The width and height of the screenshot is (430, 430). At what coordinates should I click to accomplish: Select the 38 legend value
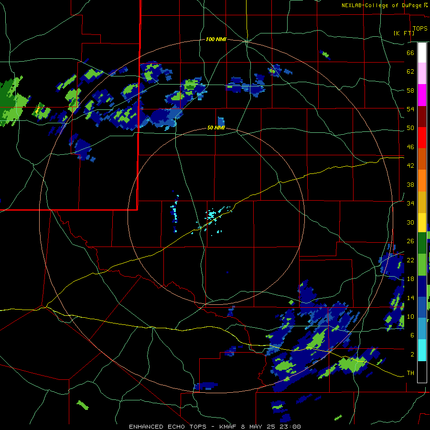[x=410, y=184]
